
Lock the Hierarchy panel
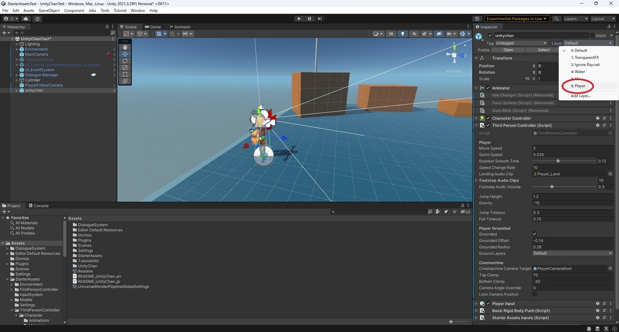coord(107,27)
